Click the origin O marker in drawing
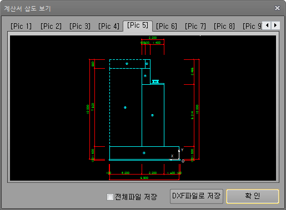The width and height of the screenshot is (286, 210). pyautogui.click(x=183, y=161)
